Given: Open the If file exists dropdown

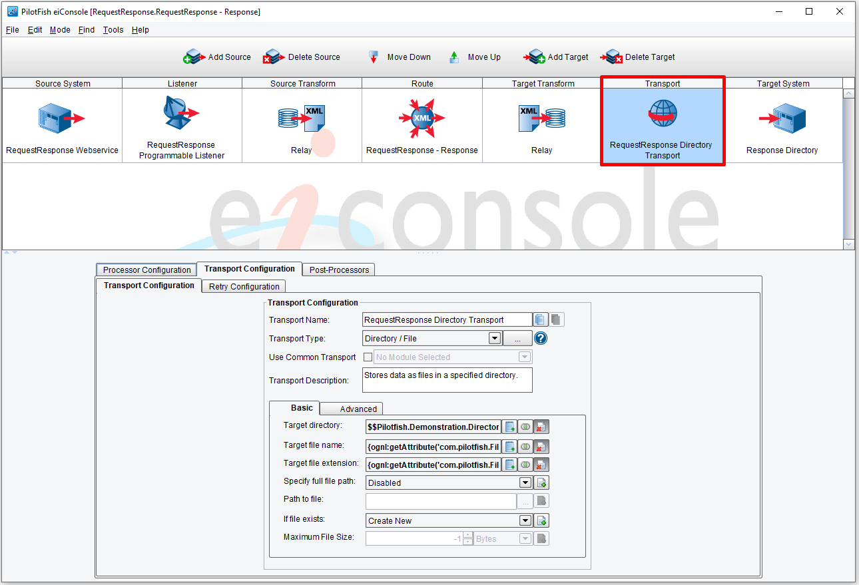Looking at the screenshot, I should click(x=525, y=520).
